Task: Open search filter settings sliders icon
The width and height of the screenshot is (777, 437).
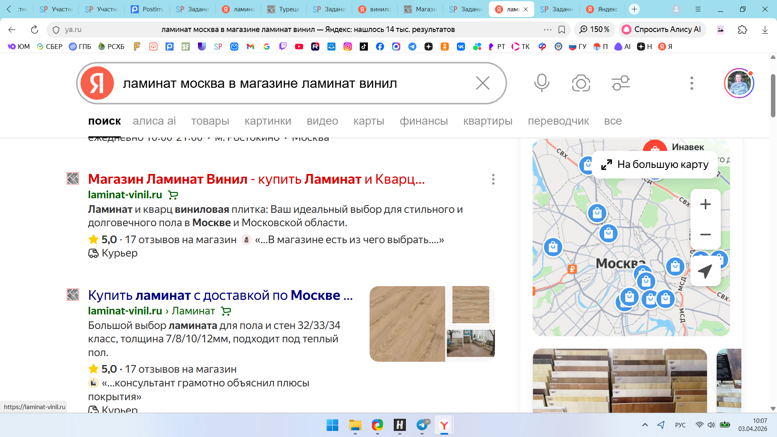Action: pyautogui.click(x=620, y=83)
